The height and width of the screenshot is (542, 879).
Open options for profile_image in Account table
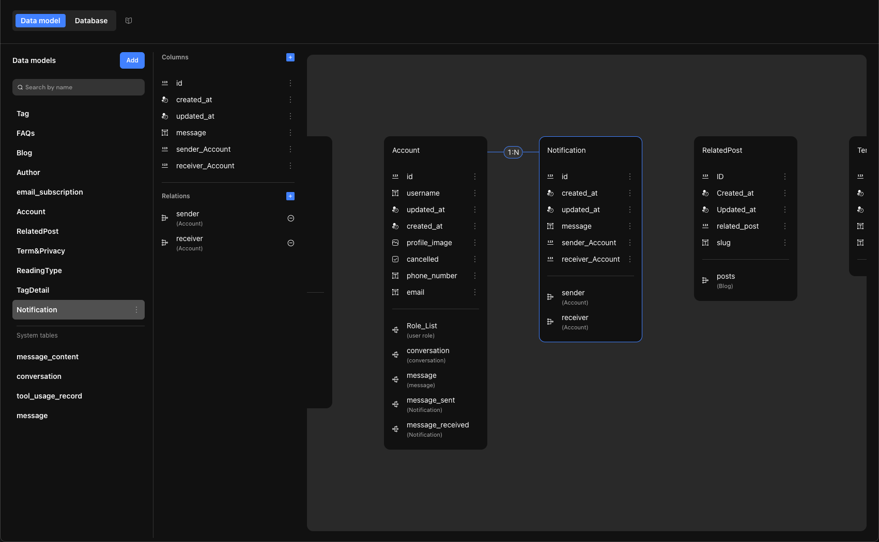click(475, 243)
